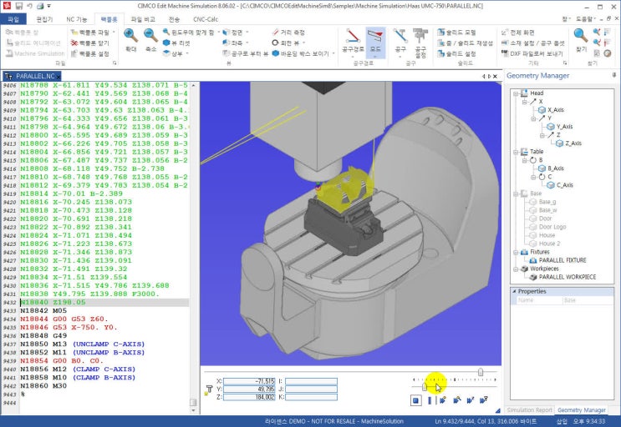Click the 찾기 find binoculars icon
This screenshot has height=427, width=621.
click(x=581, y=38)
